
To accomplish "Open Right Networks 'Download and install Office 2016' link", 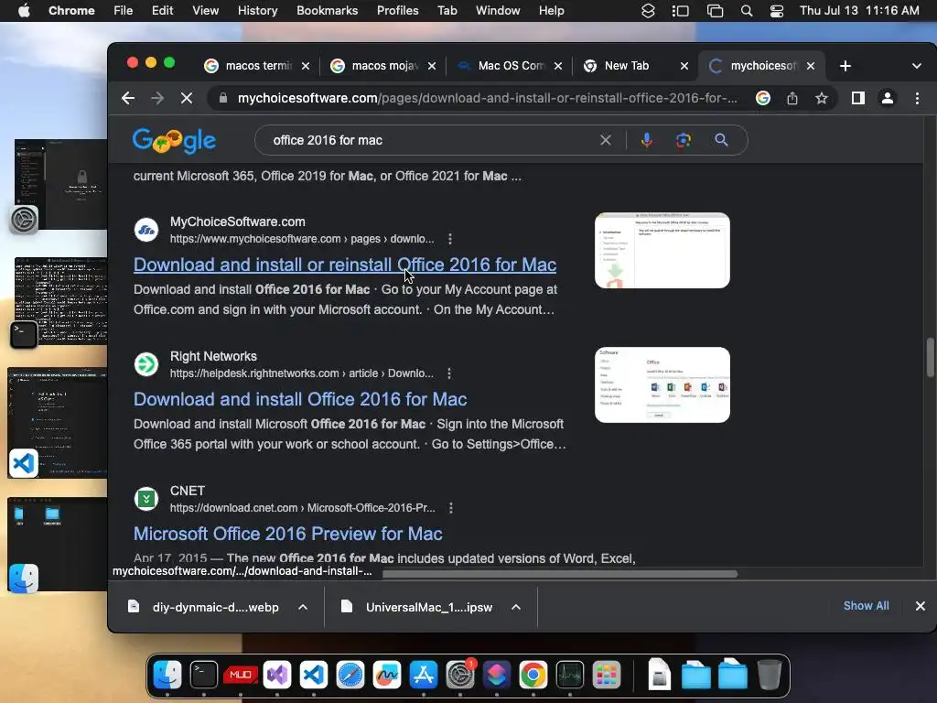I will [300, 399].
